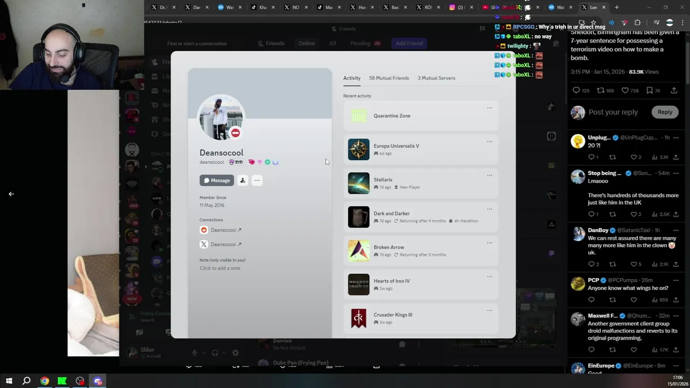
Task: Click the Crusader Kings III game icon
Action: tap(358, 318)
